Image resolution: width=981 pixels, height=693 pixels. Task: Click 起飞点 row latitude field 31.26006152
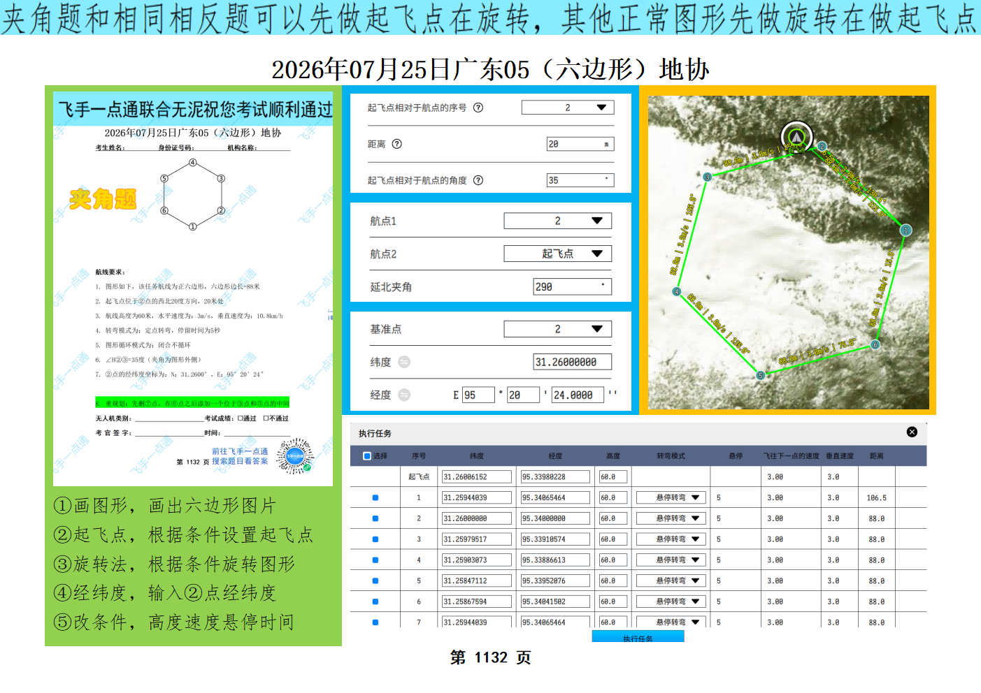point(478,477)
